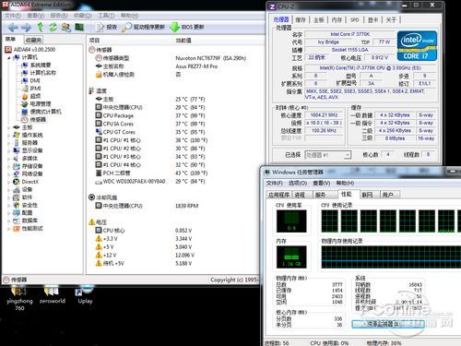Click the resource monitor button
The height and width of the screenshot is (346, 461).
click(388, 324)
